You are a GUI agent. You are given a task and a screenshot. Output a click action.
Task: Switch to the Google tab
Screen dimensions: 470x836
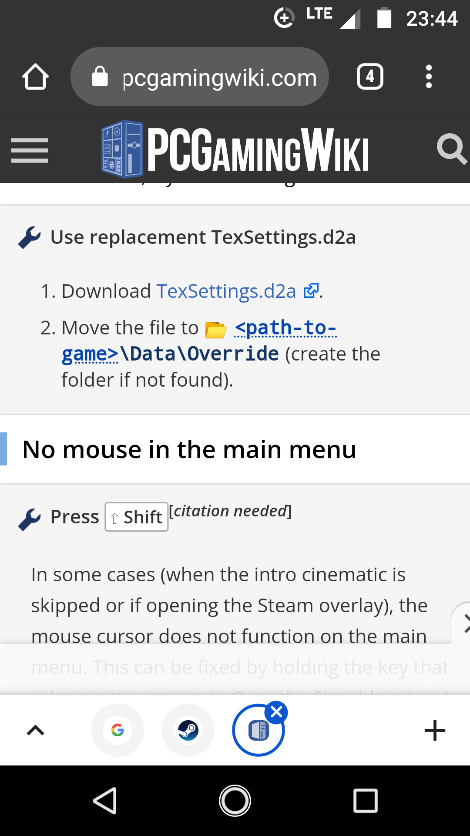point(117,730)
